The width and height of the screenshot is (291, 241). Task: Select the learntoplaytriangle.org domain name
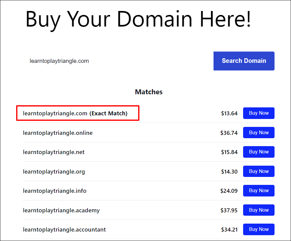click(54, 171)
